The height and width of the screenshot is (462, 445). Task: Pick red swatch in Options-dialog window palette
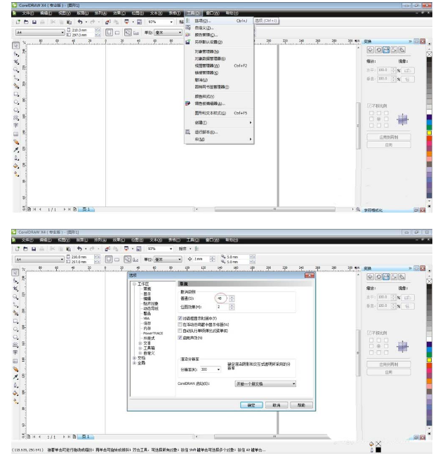click(x=430, y=366)
